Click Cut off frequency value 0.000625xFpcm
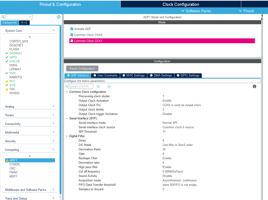The height and width of the screenshot is (200, 268). click(x=173, y=172)
